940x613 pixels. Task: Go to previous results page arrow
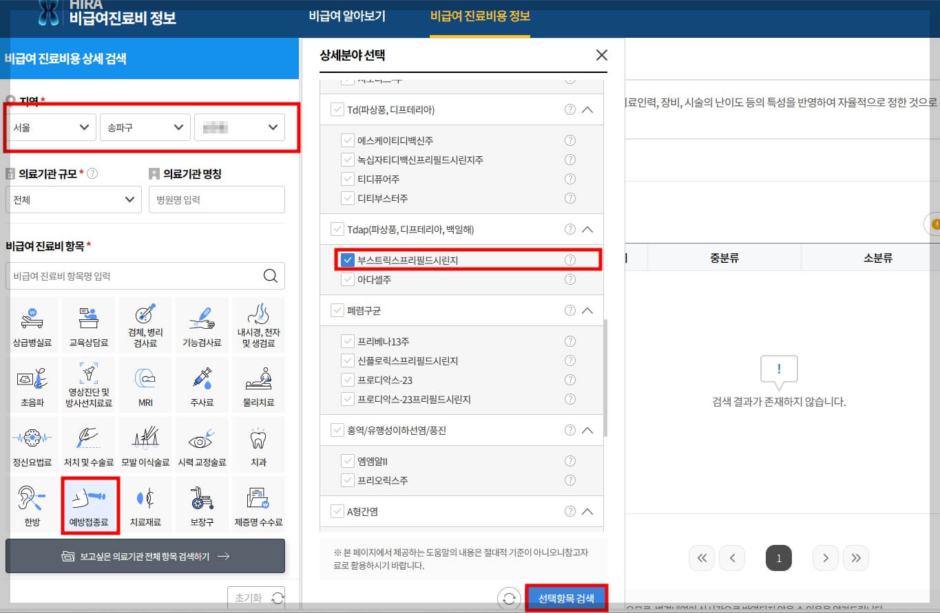click(x=732, y=558)
